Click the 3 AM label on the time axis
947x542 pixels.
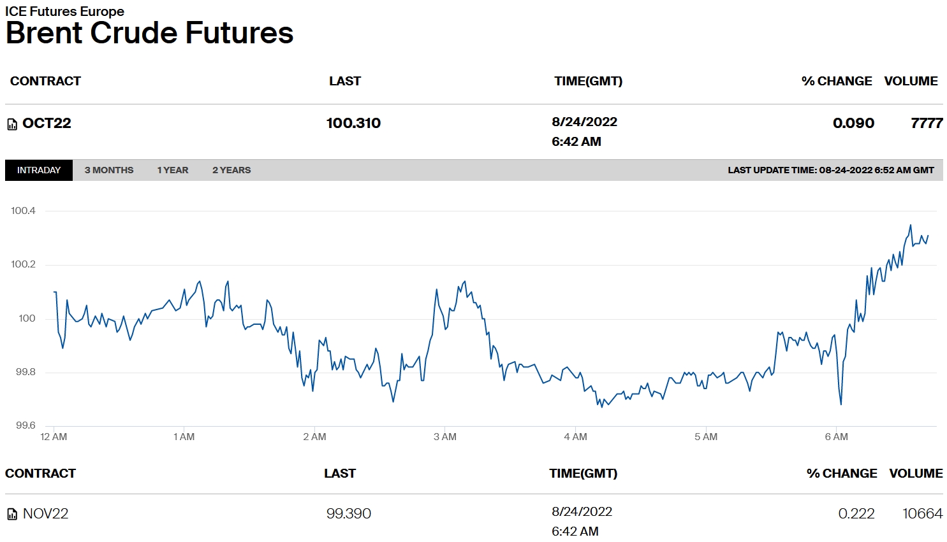click(445, 437)
